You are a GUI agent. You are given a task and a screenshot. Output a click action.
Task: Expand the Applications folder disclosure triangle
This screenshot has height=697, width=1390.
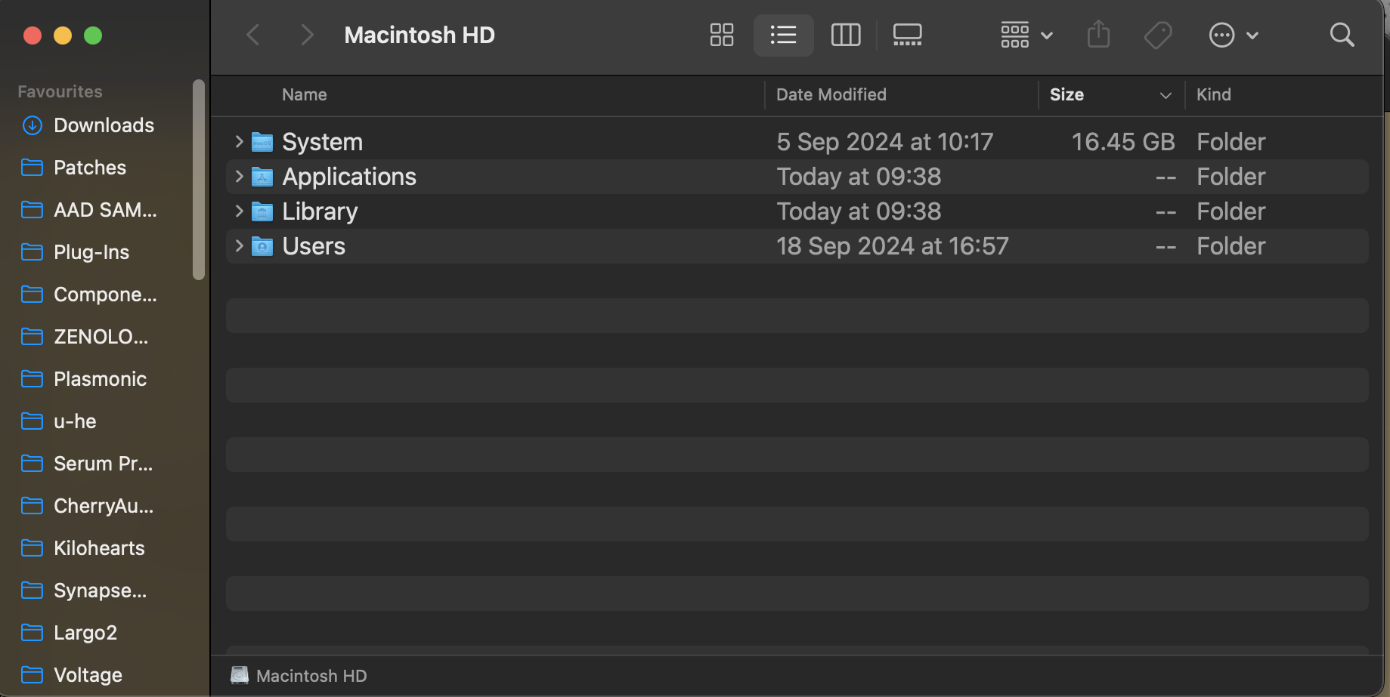(239, 176)
